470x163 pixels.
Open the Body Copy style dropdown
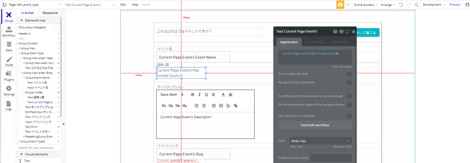point(320,141)
